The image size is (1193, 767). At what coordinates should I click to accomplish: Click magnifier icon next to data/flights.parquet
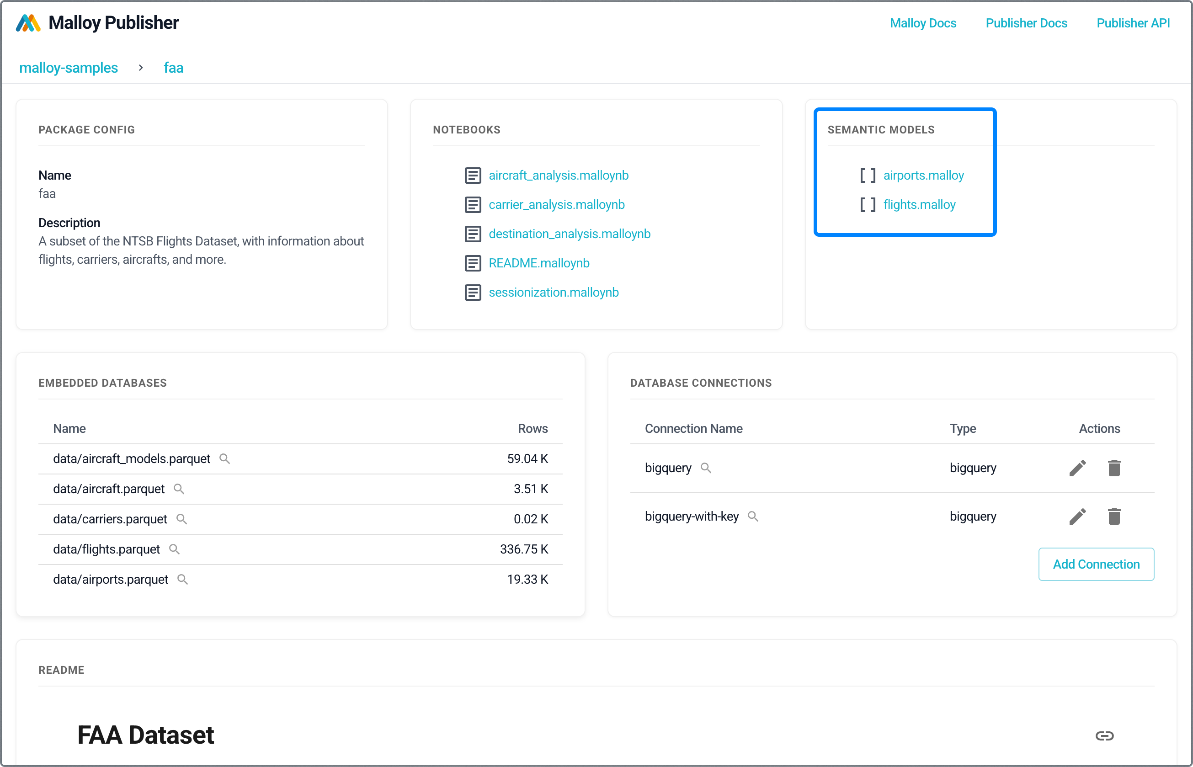coord(174,549)
